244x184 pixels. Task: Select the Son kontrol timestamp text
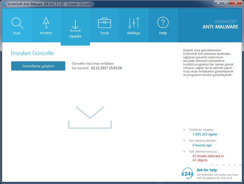96,68
